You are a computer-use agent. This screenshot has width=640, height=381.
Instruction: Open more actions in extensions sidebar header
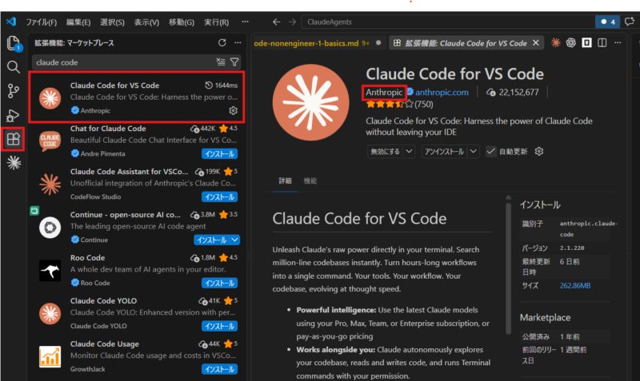[x=238, y=43]
